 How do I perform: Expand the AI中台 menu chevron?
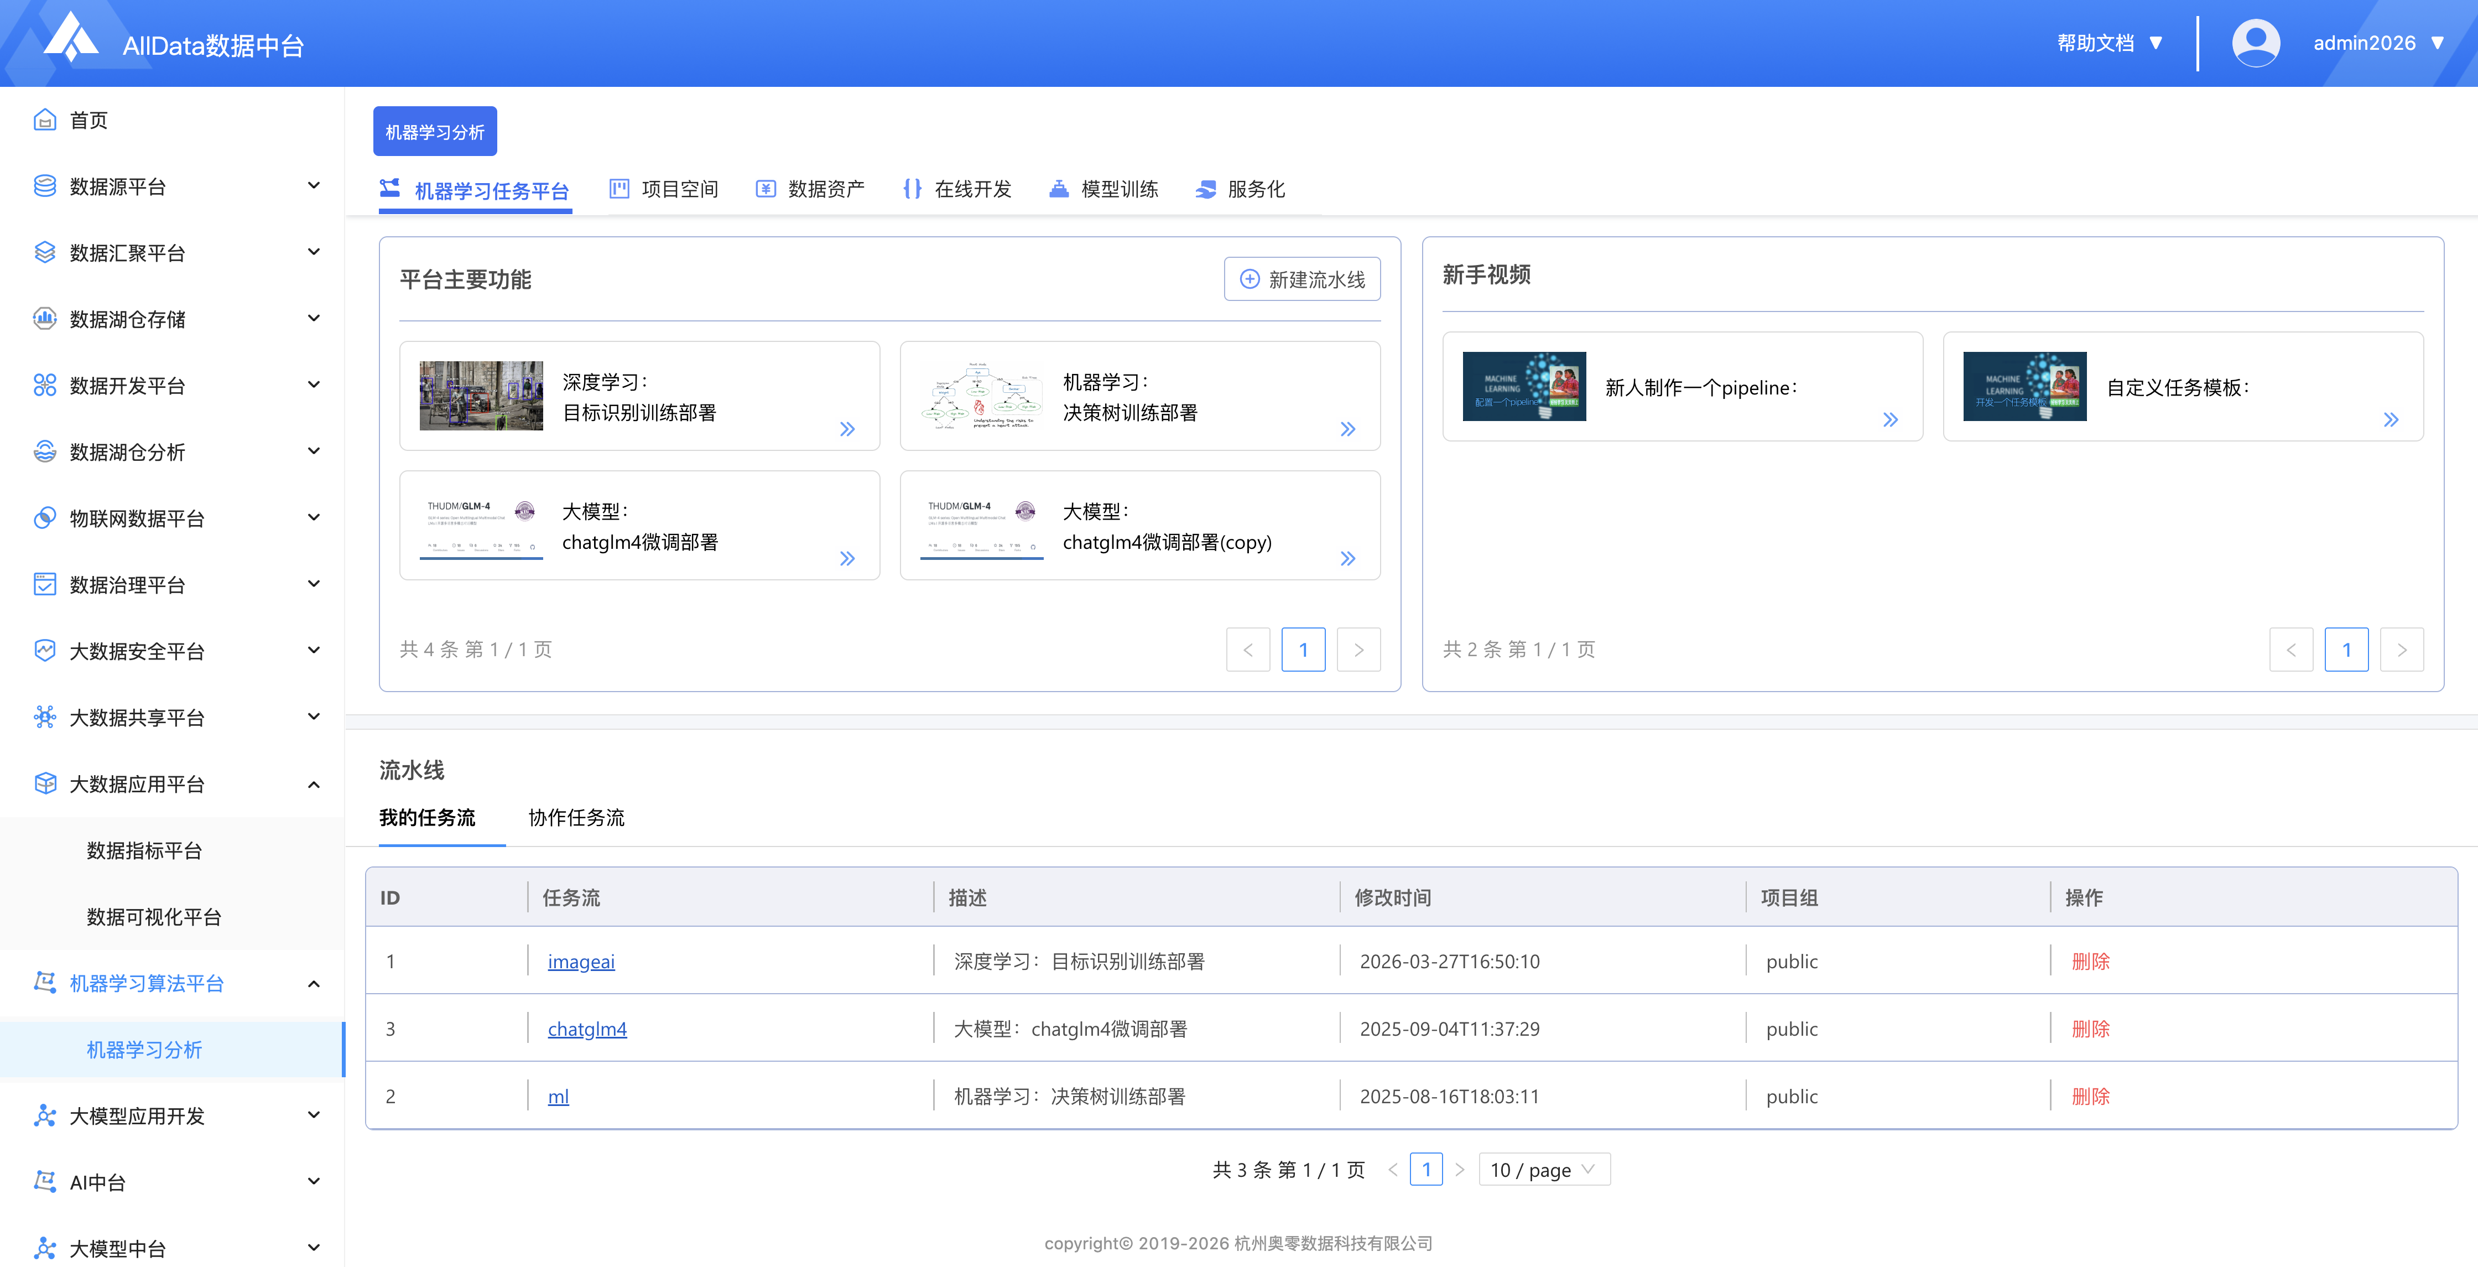coord(314,1181)
